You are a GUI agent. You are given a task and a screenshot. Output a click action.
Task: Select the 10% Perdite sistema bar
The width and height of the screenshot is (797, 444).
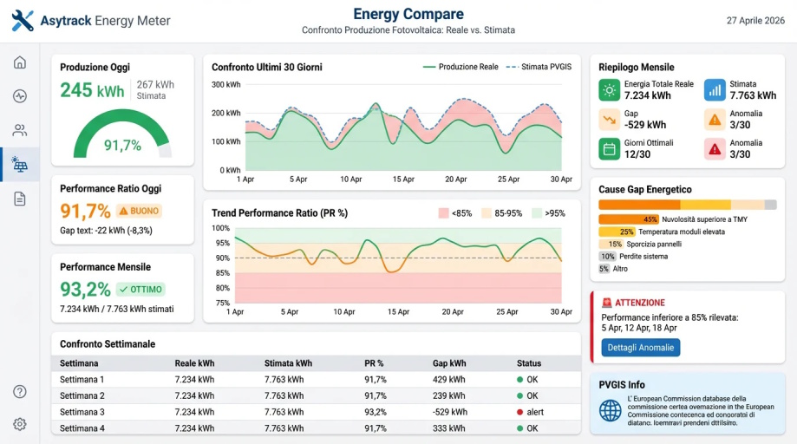point(607,257)
